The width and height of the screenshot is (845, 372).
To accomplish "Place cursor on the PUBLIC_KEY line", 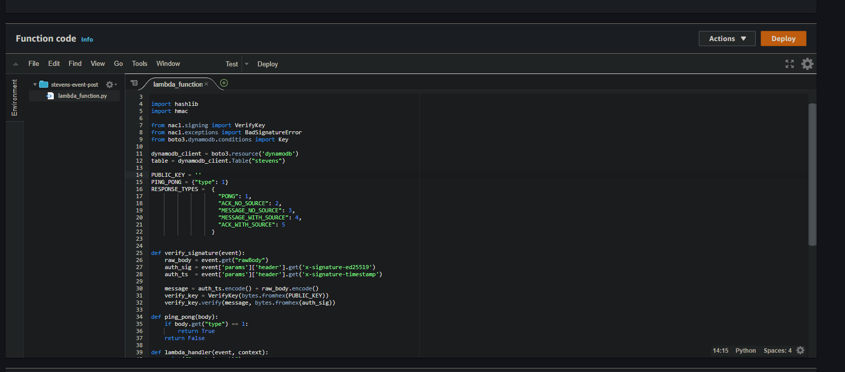I will click(x=176, y=175).
